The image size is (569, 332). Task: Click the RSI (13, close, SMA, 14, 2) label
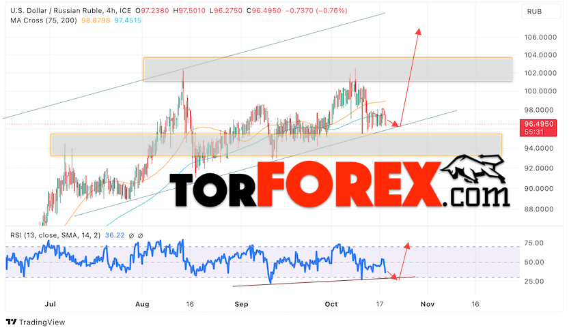pyautogui.click(x=55, y=235)
